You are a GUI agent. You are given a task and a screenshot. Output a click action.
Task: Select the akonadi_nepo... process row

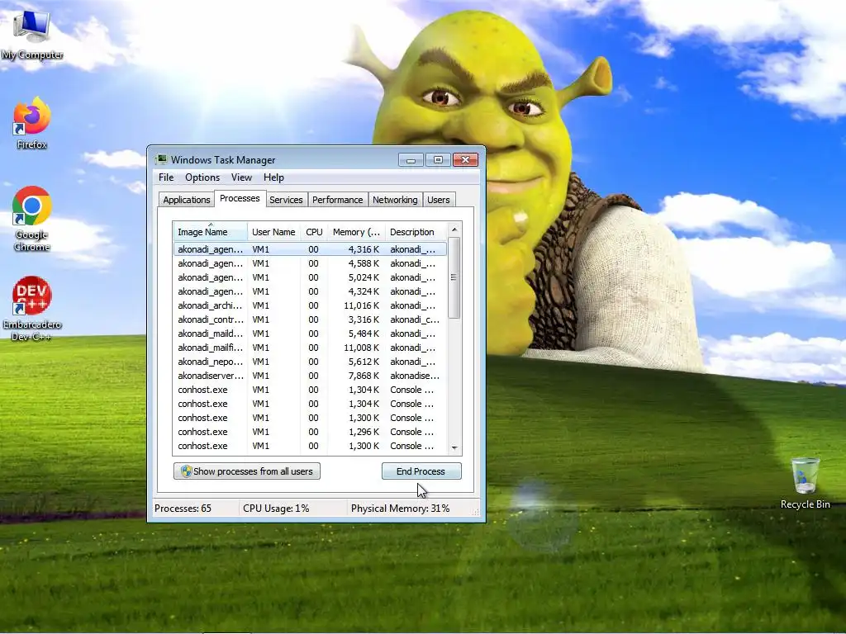(x=311, y=362)
